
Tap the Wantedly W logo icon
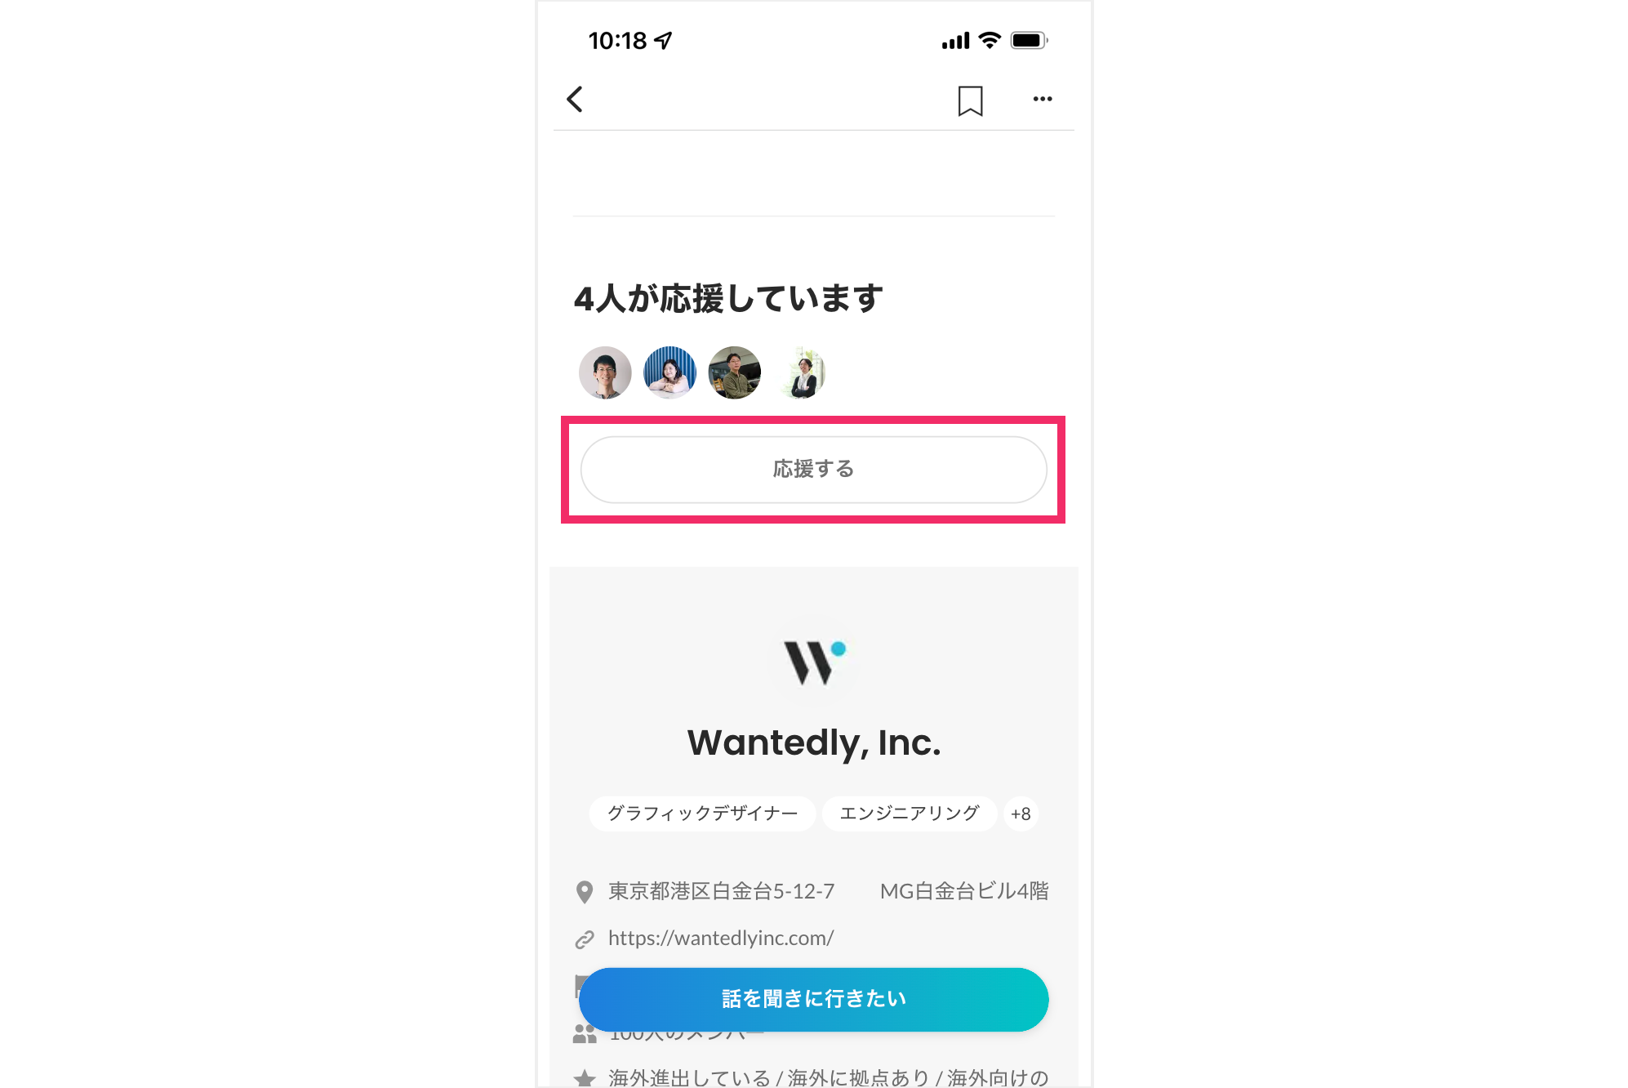[814, 662]
